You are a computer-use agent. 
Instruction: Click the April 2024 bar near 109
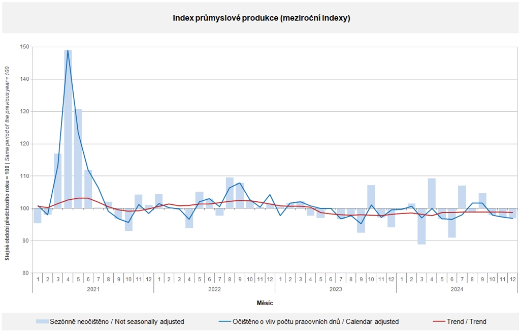[432, 193]
